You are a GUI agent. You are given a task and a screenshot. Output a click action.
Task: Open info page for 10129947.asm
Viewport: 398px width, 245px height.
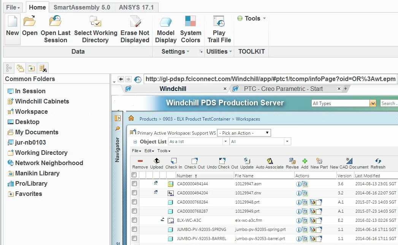pos(299,184)
